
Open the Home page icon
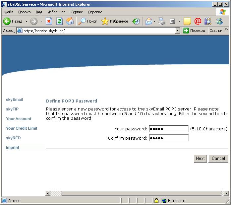pos(70,21)
